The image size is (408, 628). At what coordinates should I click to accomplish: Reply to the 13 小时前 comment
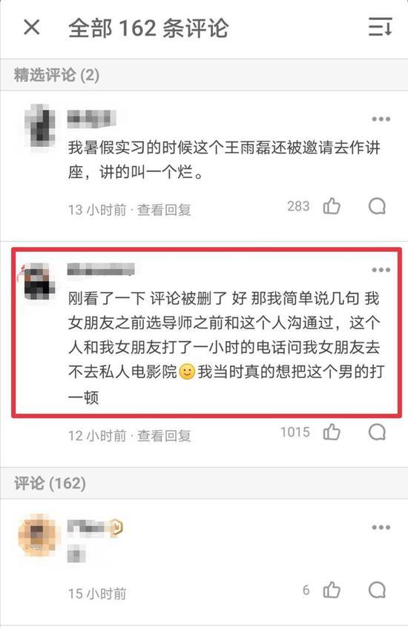pyautogui.click(x=377, y=206)
